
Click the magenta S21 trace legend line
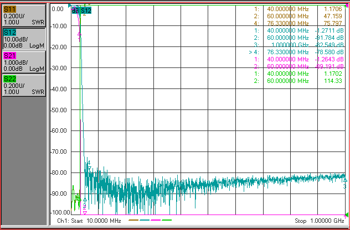click(156, 220)
